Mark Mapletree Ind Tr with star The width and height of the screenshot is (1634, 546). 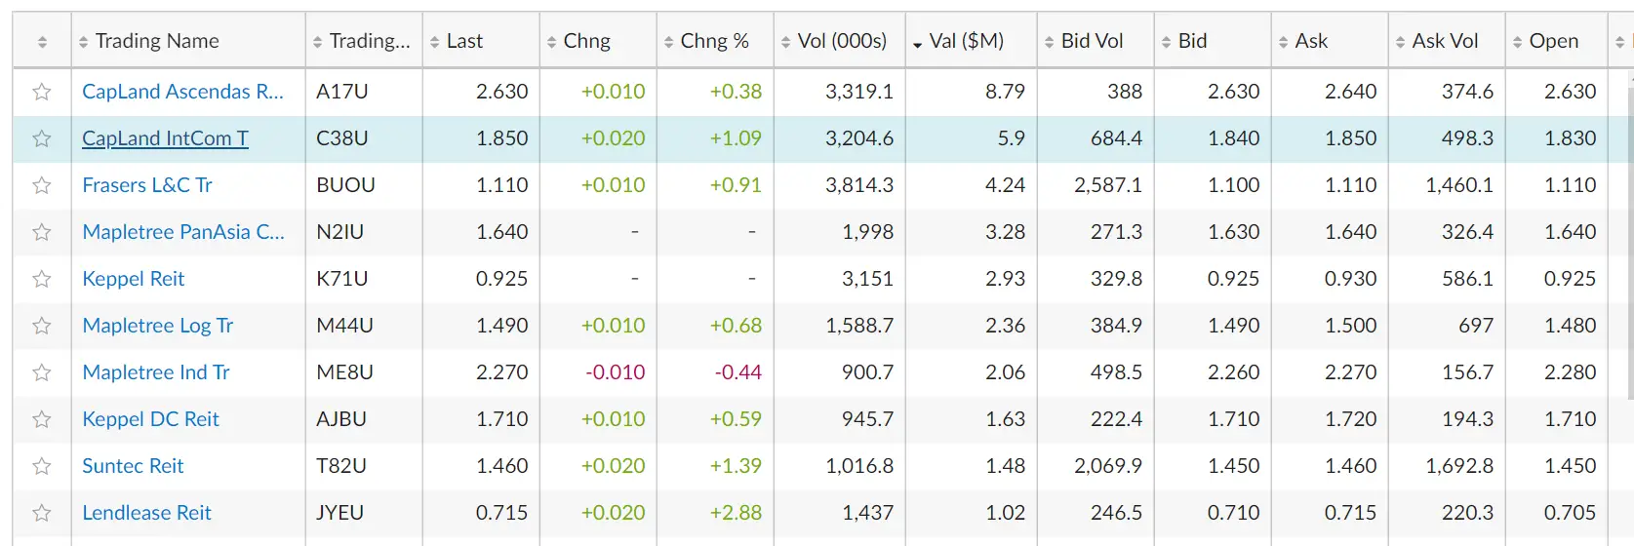(41, 372)
